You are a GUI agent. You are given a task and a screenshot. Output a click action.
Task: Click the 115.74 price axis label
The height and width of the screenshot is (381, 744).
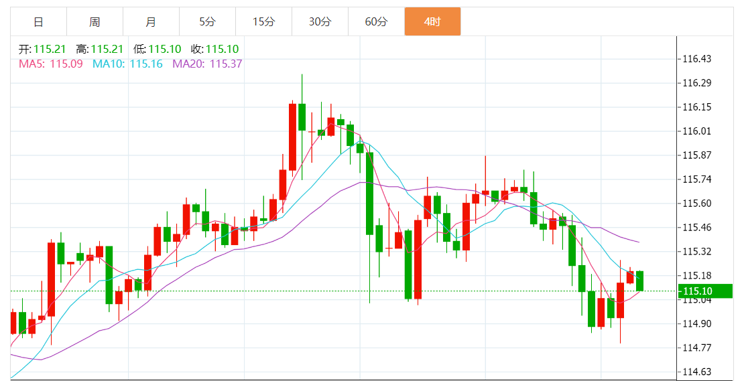click(x=697, y=179)
